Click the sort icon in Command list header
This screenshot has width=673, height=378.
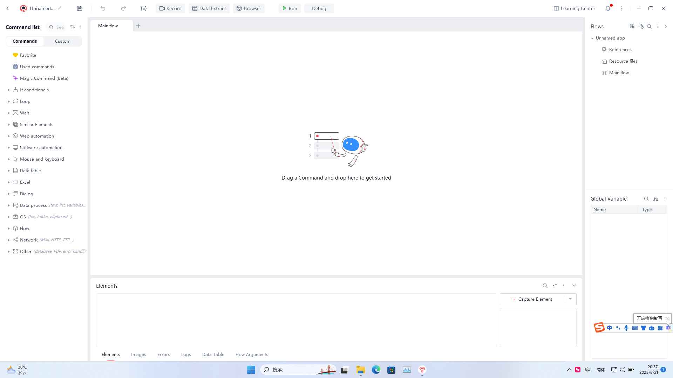pyautogui.click(x=73, y=27)
